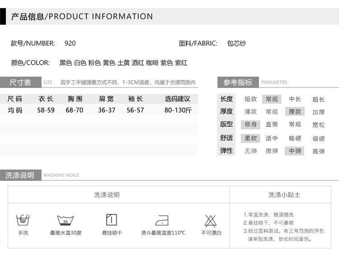Screen dimensions: 339x257
Task: Click the 68-70 bust value
Action: pyautogui.click(x=75, y=110)
